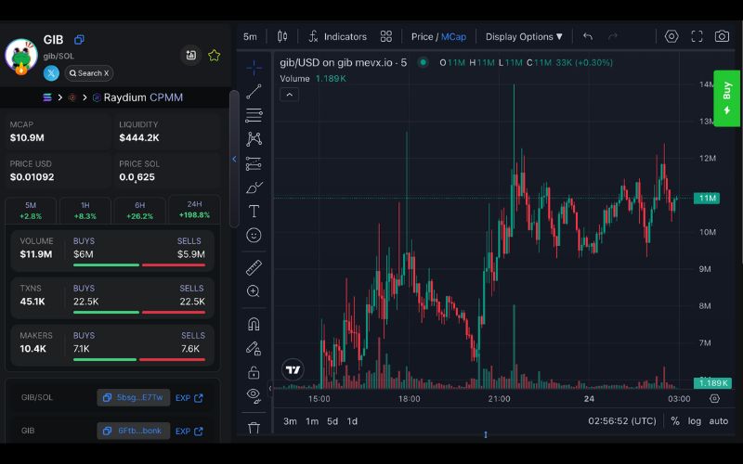Open the Fibonacci retracement tool
The width and height of the screenshot is (743, 464).
[254, 115]
